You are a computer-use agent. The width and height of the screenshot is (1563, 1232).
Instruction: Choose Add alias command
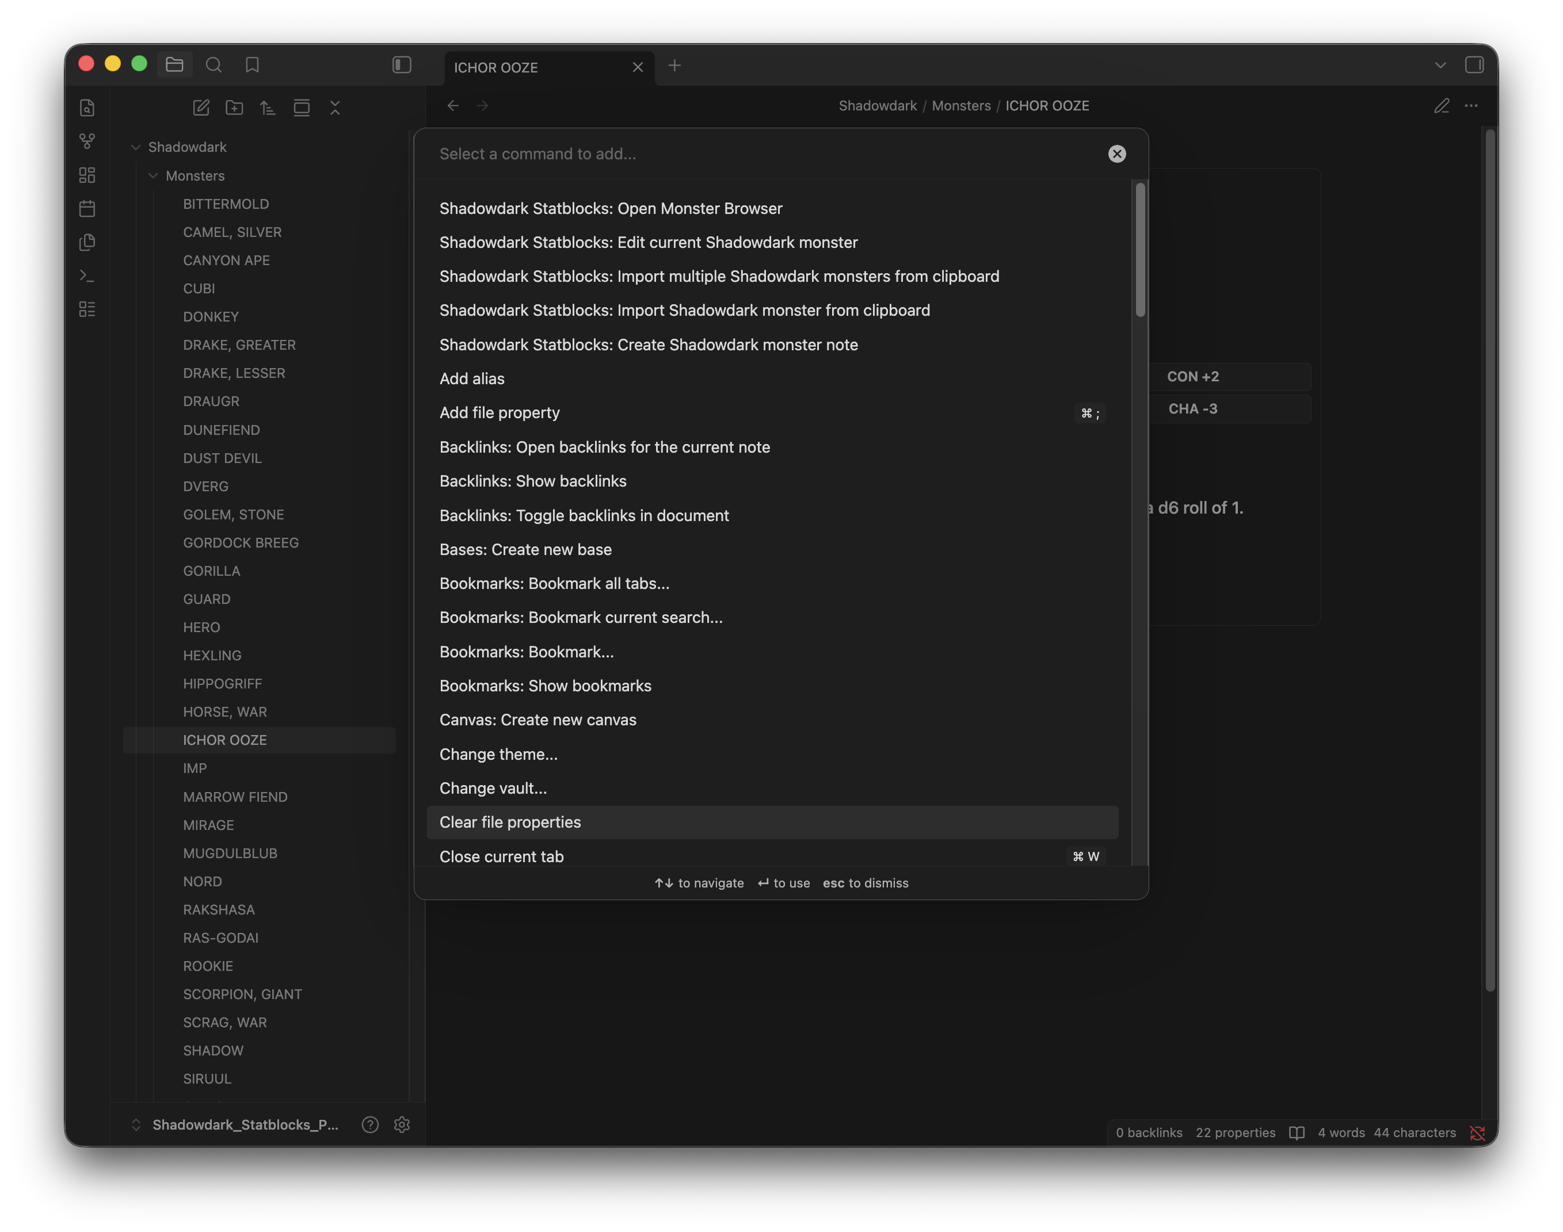772,378
